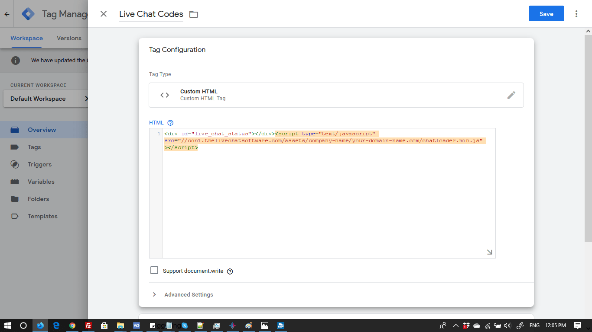Viewport: 592px width, 332px height.
Task: Click the folder icon next to tag name
Action: [194, 14]
